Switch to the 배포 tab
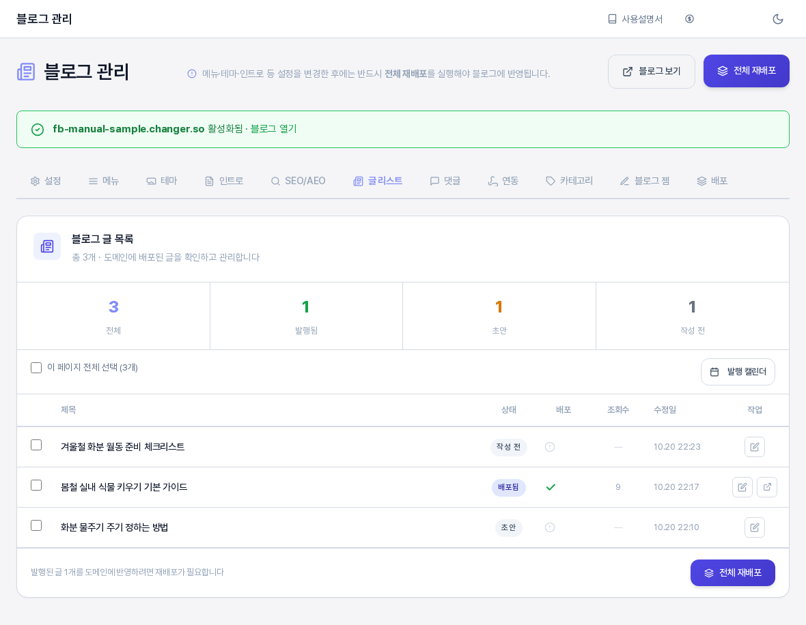This screenshot has height=625, width=806. [712, 181]
